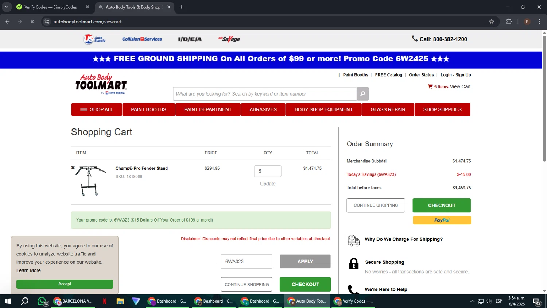
Task: Open the IDEA logo link
Action: (x=190, y=39)
